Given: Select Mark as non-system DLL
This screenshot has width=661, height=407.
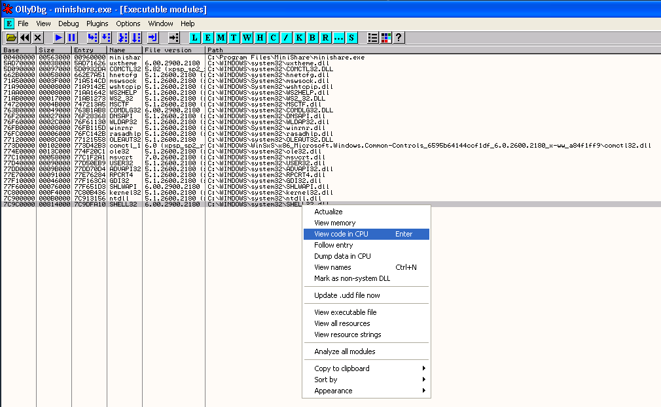Looking at the screenshot, I should (366, 278).
